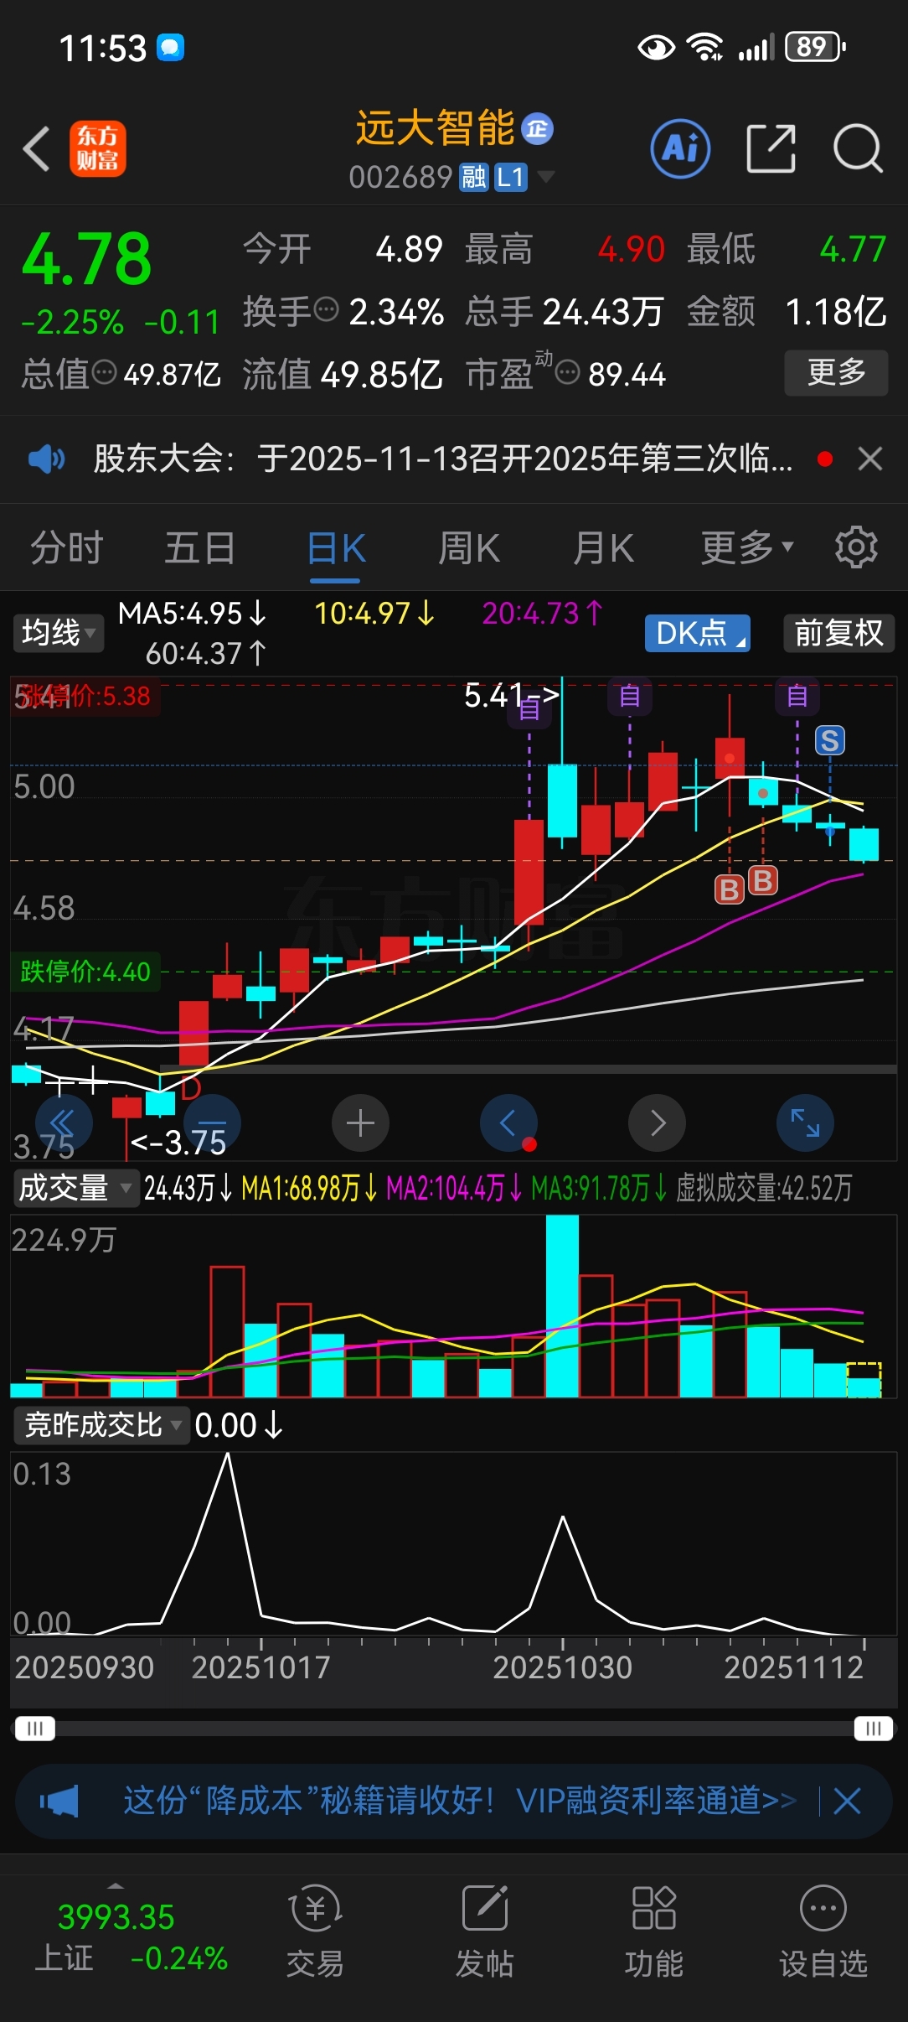This screenshot has height=2022, width=908.
Task: Tap the MA5:4.95 value
Action: point(192,614)
